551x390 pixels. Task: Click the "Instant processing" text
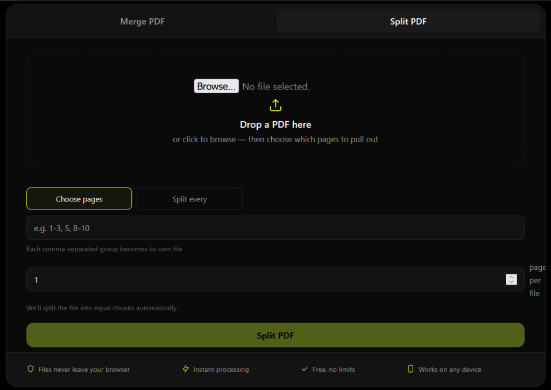pos(221,369)
